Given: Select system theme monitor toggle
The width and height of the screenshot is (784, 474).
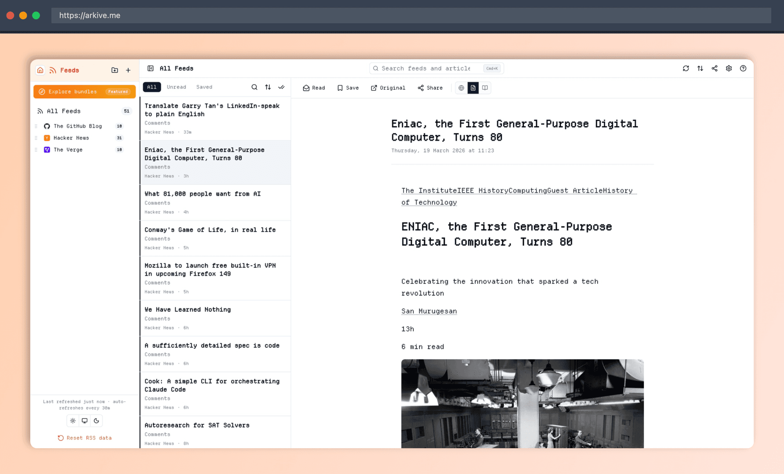Looking at the screenshot, I should click(x=85, y=421).
